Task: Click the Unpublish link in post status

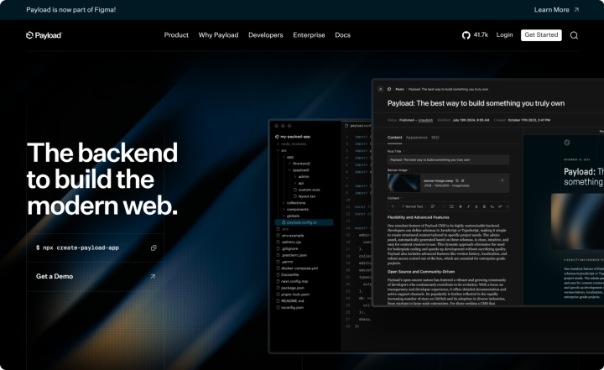Action: point(425,120)
